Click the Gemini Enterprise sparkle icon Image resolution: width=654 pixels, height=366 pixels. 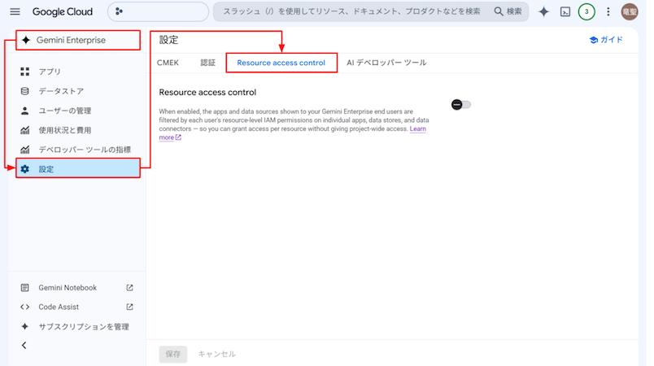[x=26, y=40]
